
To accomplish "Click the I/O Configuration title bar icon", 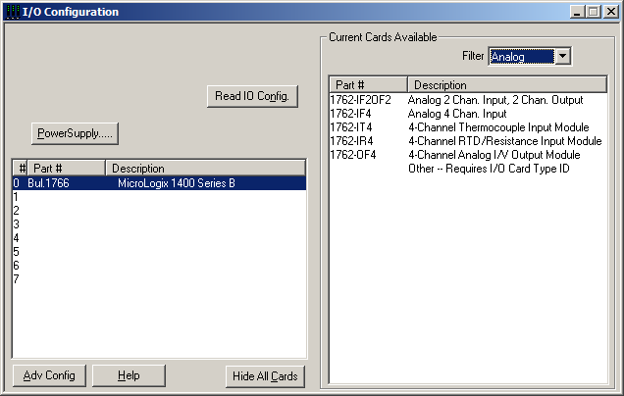I will [13, 12].
